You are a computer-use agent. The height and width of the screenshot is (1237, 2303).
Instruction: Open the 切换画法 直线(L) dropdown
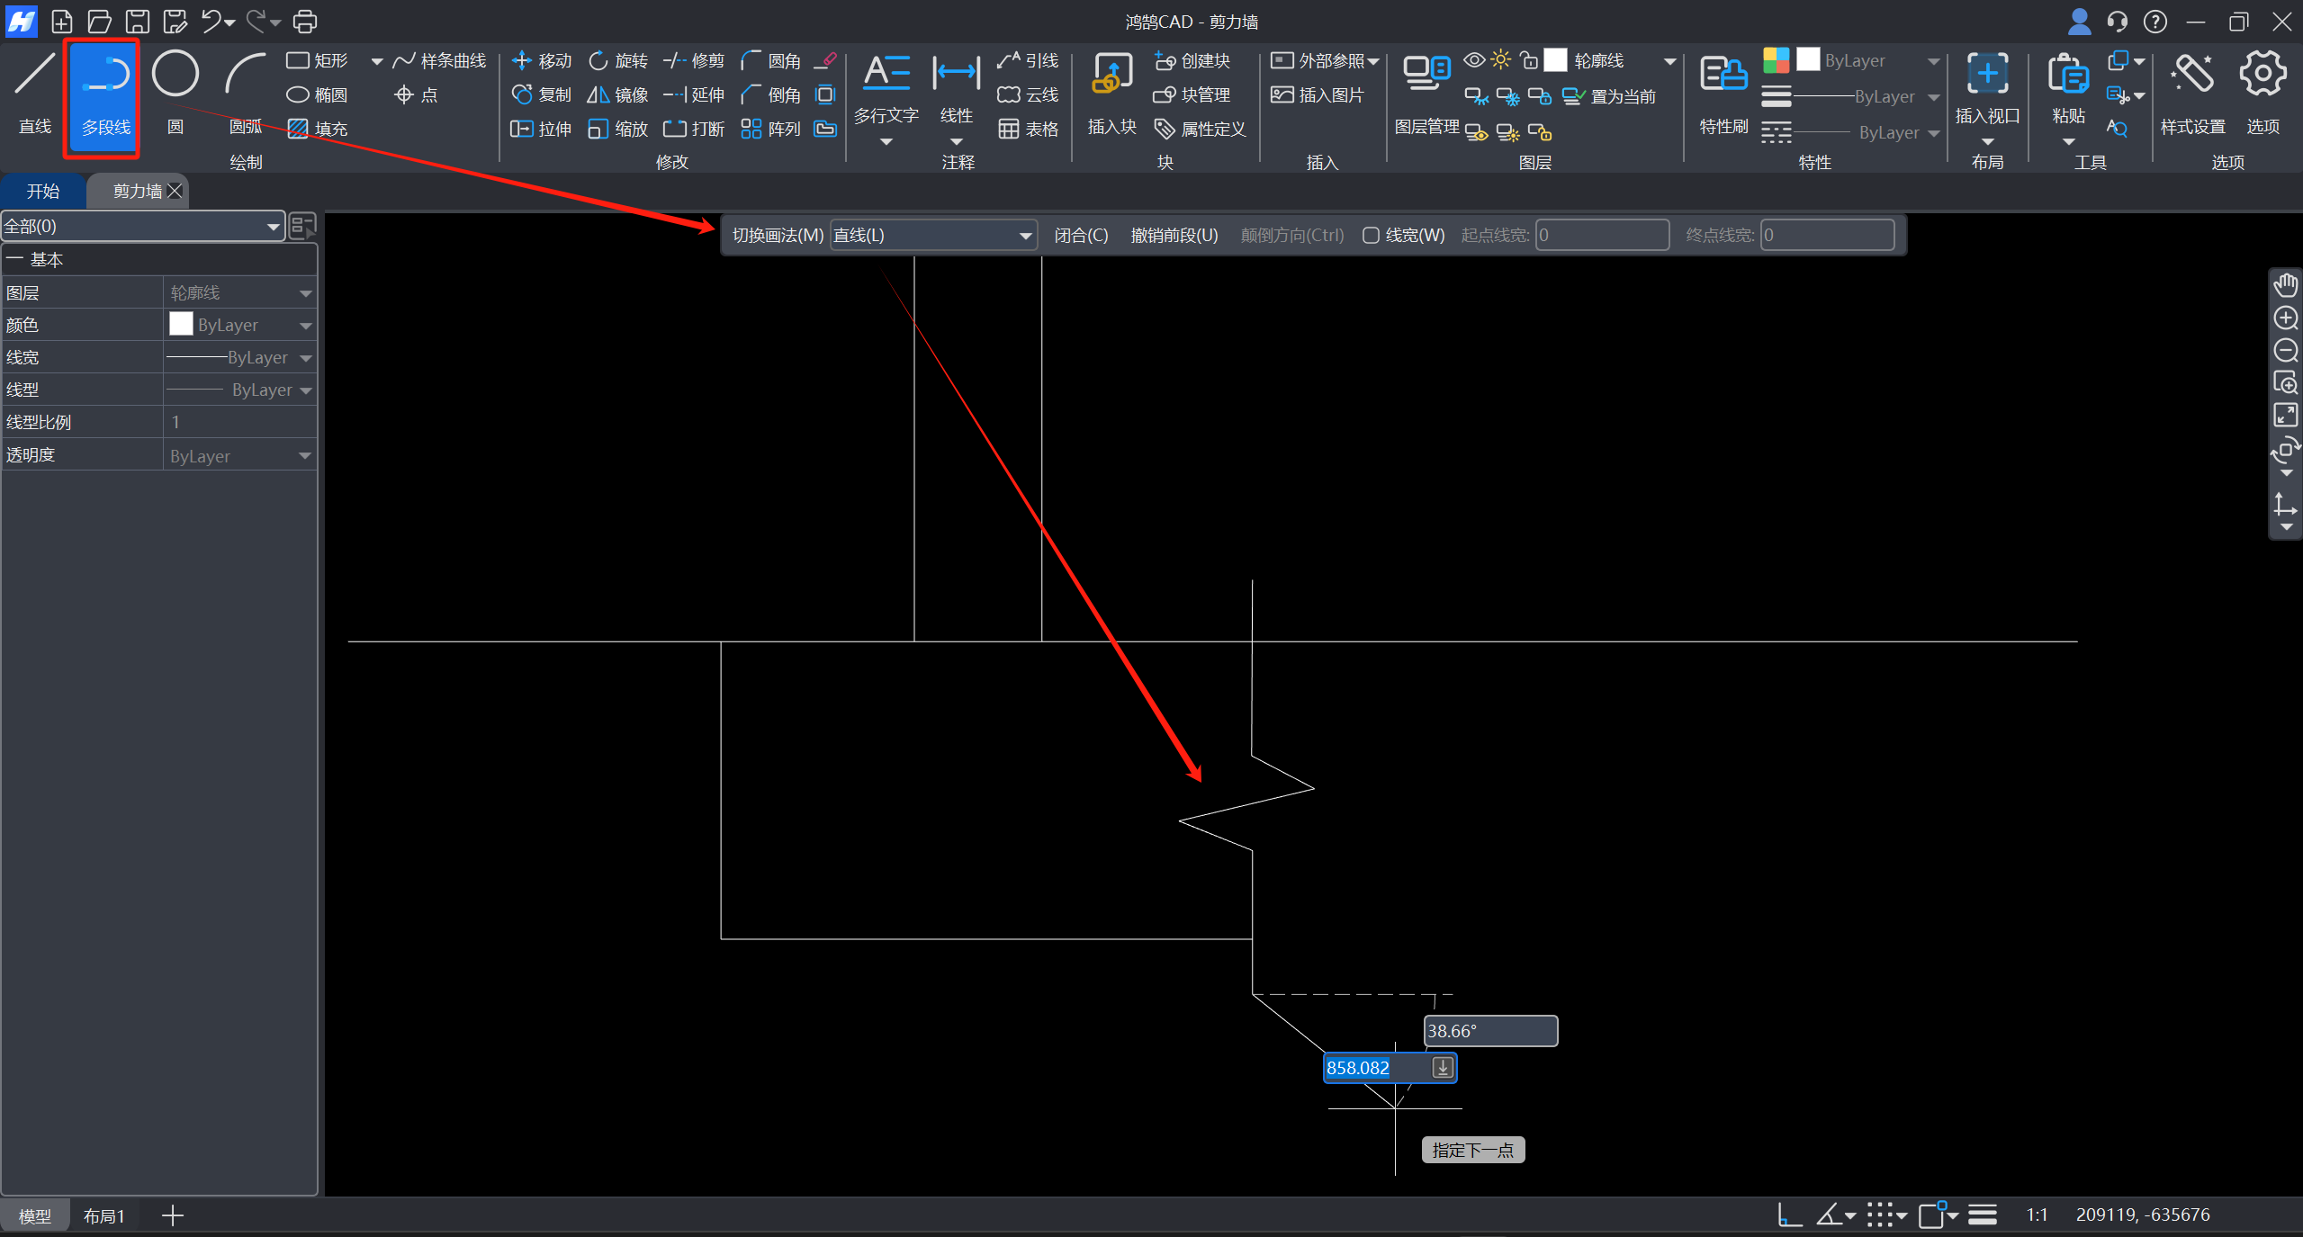(x=931, y=236)
